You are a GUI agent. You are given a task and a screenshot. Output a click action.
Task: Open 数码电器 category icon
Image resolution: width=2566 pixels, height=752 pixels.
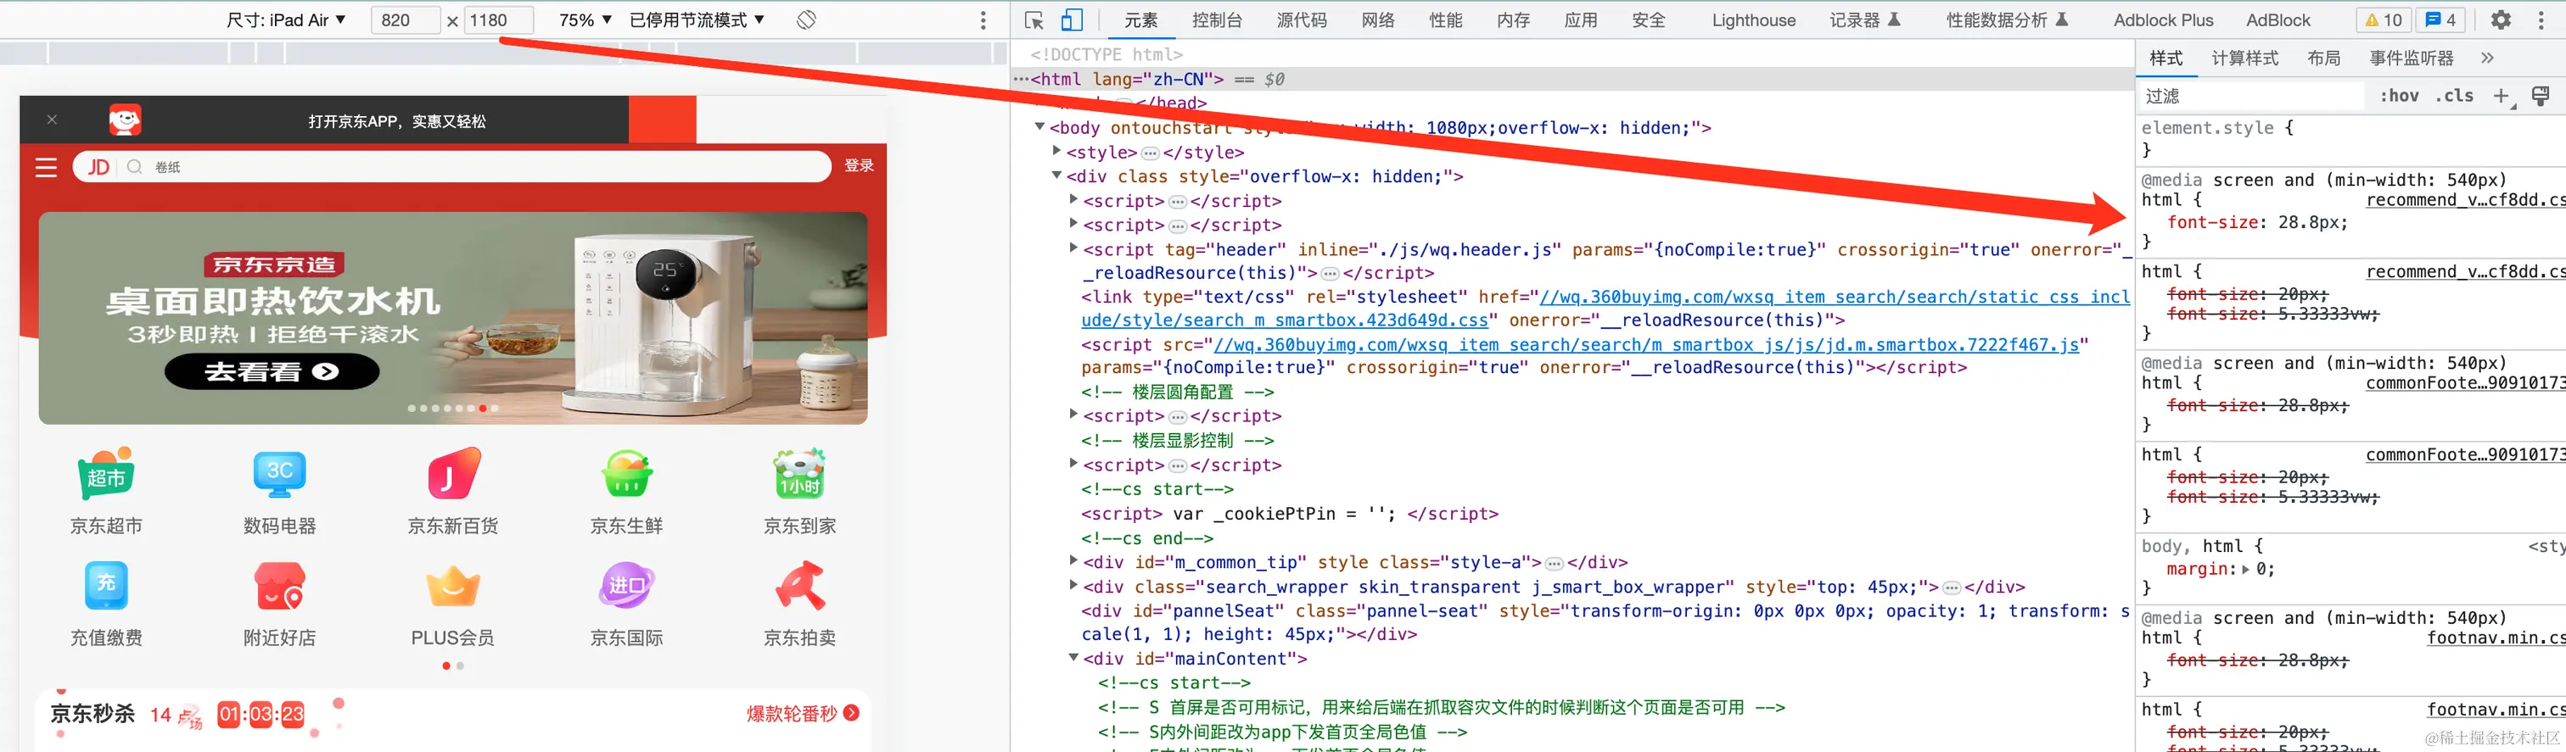click(x=279, y=473)
